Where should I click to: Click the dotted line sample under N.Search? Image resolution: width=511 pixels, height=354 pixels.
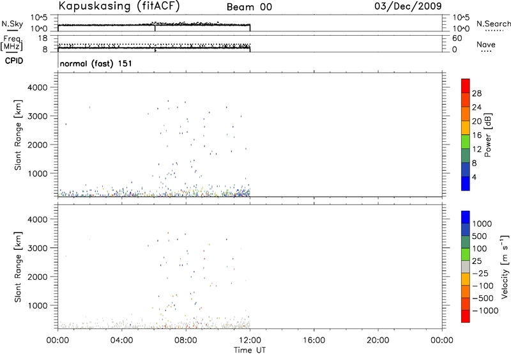coord(494,31)
